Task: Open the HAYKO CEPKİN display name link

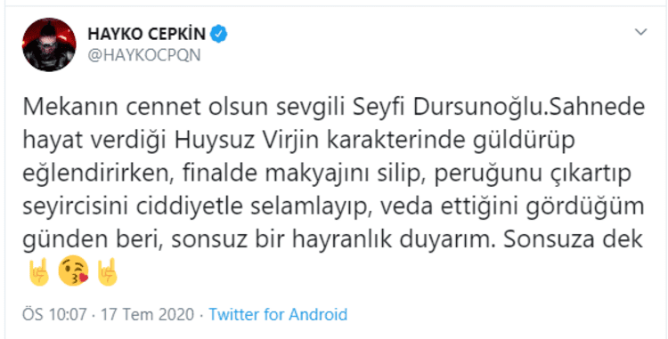Action: (x=147, y=34)
